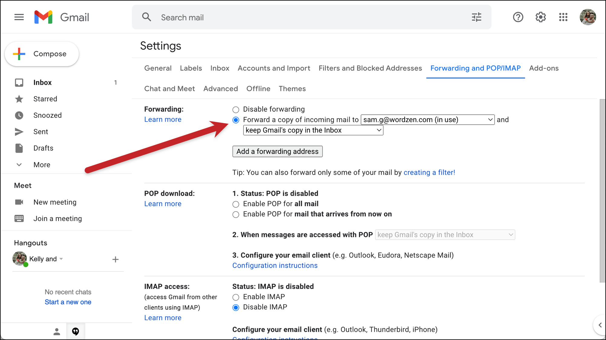
Task: Click the Sent arrow icon
Action: [x=19, y=132]
